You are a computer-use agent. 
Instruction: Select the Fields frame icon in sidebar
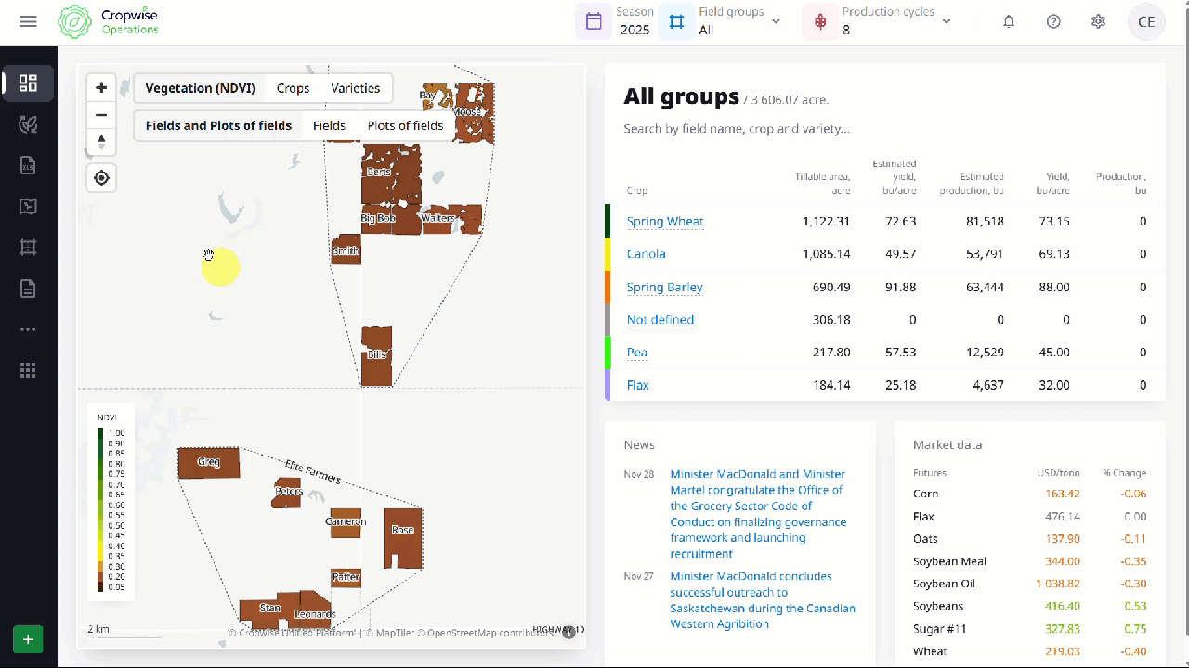[28, 247]
